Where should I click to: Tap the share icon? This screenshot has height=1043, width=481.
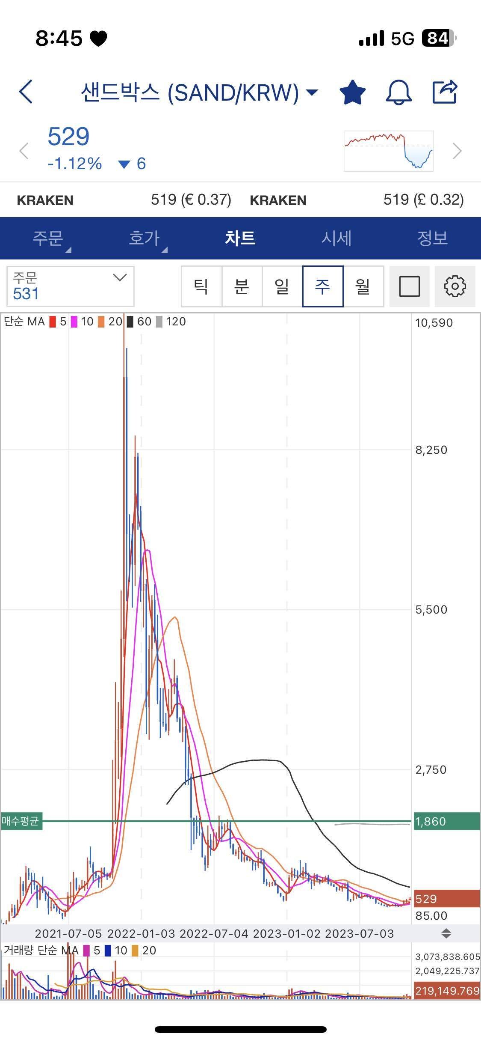click(x=445, y=92)
